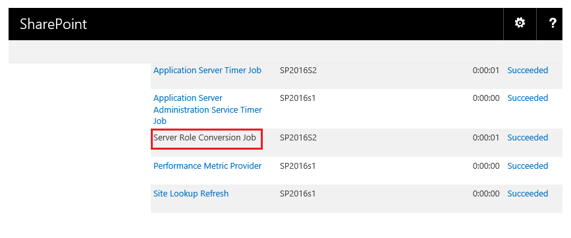Viewport: 571px width, 238px height.
Task: Open the Site Lookup Refresh job
Action: point(191,194)
